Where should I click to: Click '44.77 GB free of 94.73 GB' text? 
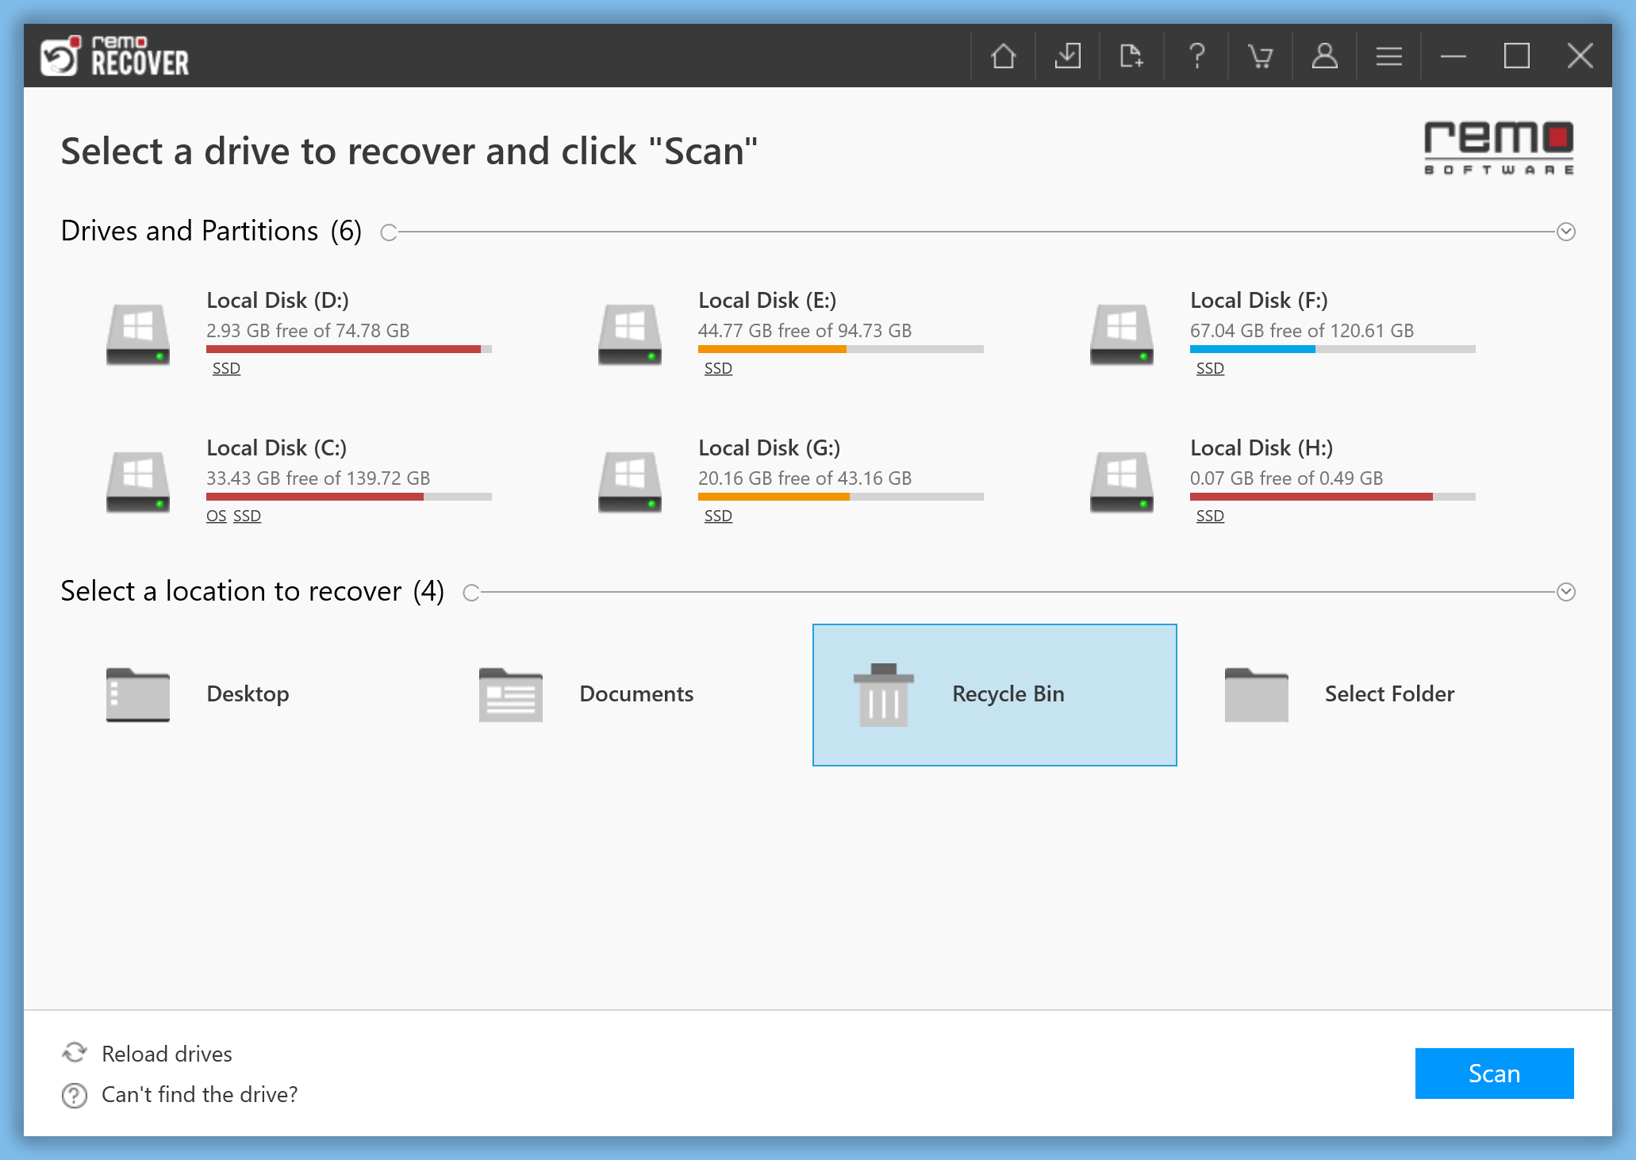(x=805, y=331)
